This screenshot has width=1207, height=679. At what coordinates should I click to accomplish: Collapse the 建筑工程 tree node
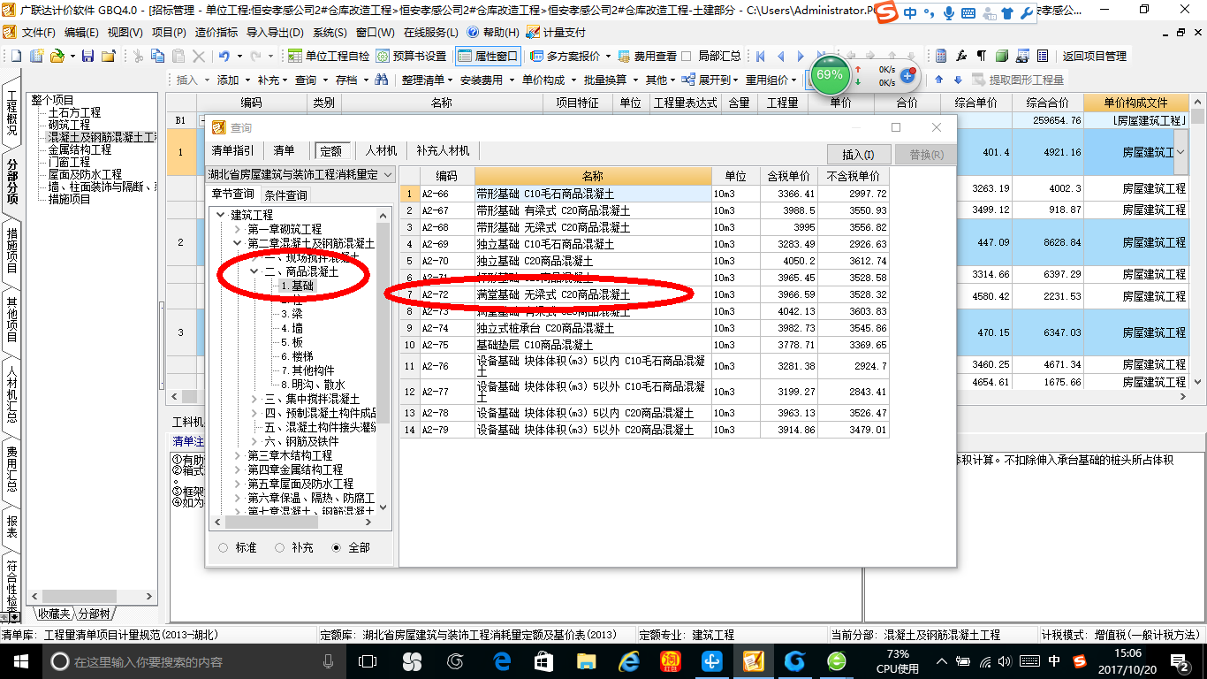[221, 215]
